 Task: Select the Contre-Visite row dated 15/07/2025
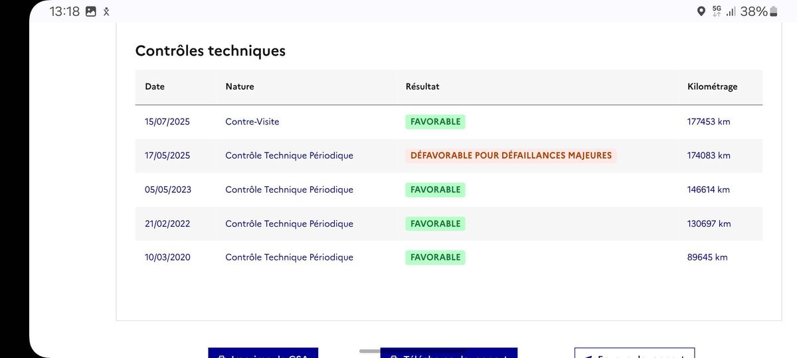pyautogui.click(x=449, y=122)
